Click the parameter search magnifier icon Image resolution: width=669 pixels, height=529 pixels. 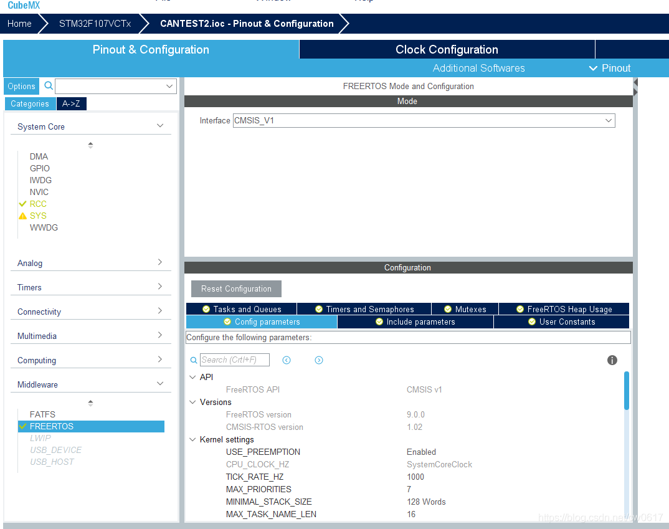[194, 360]
